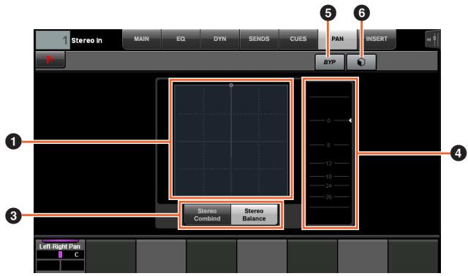Image resolution: width=468 pixels, height=276 pixels.
Task: Select the PAN tab
Action: coord(337,39)
